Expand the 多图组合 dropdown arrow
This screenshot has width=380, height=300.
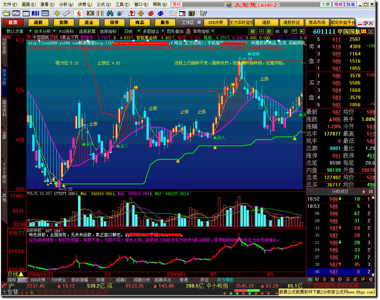163,31
